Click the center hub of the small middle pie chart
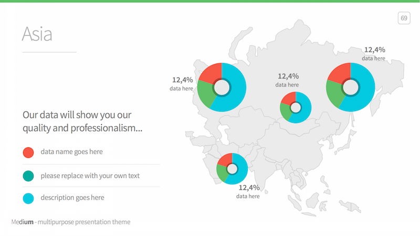The height and width of the screenshot is (236, 420). (296, 108)
